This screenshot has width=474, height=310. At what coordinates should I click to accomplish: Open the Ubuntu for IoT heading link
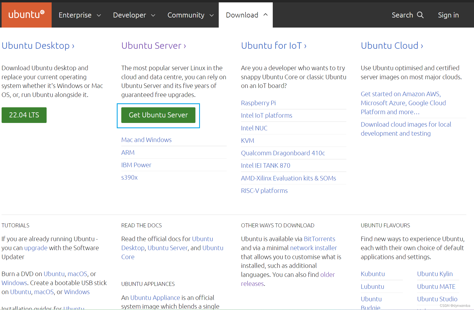[274, 46]
